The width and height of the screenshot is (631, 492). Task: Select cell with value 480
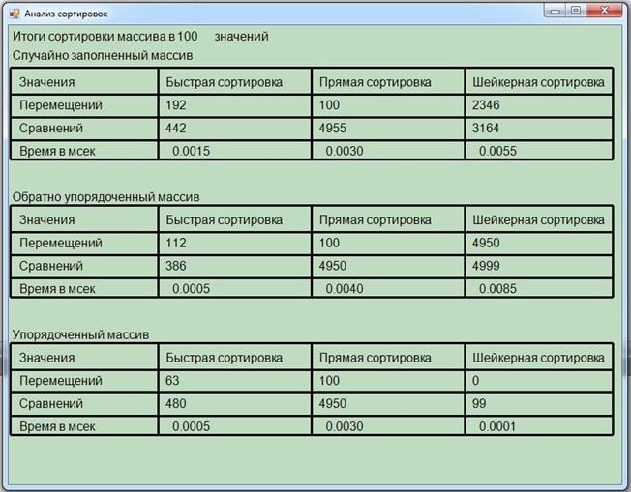click(235, 404)
